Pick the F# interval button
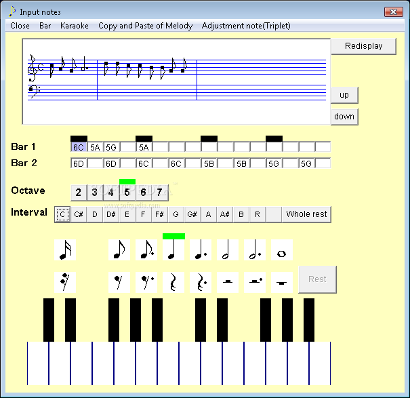 click(x=159, y=214)
